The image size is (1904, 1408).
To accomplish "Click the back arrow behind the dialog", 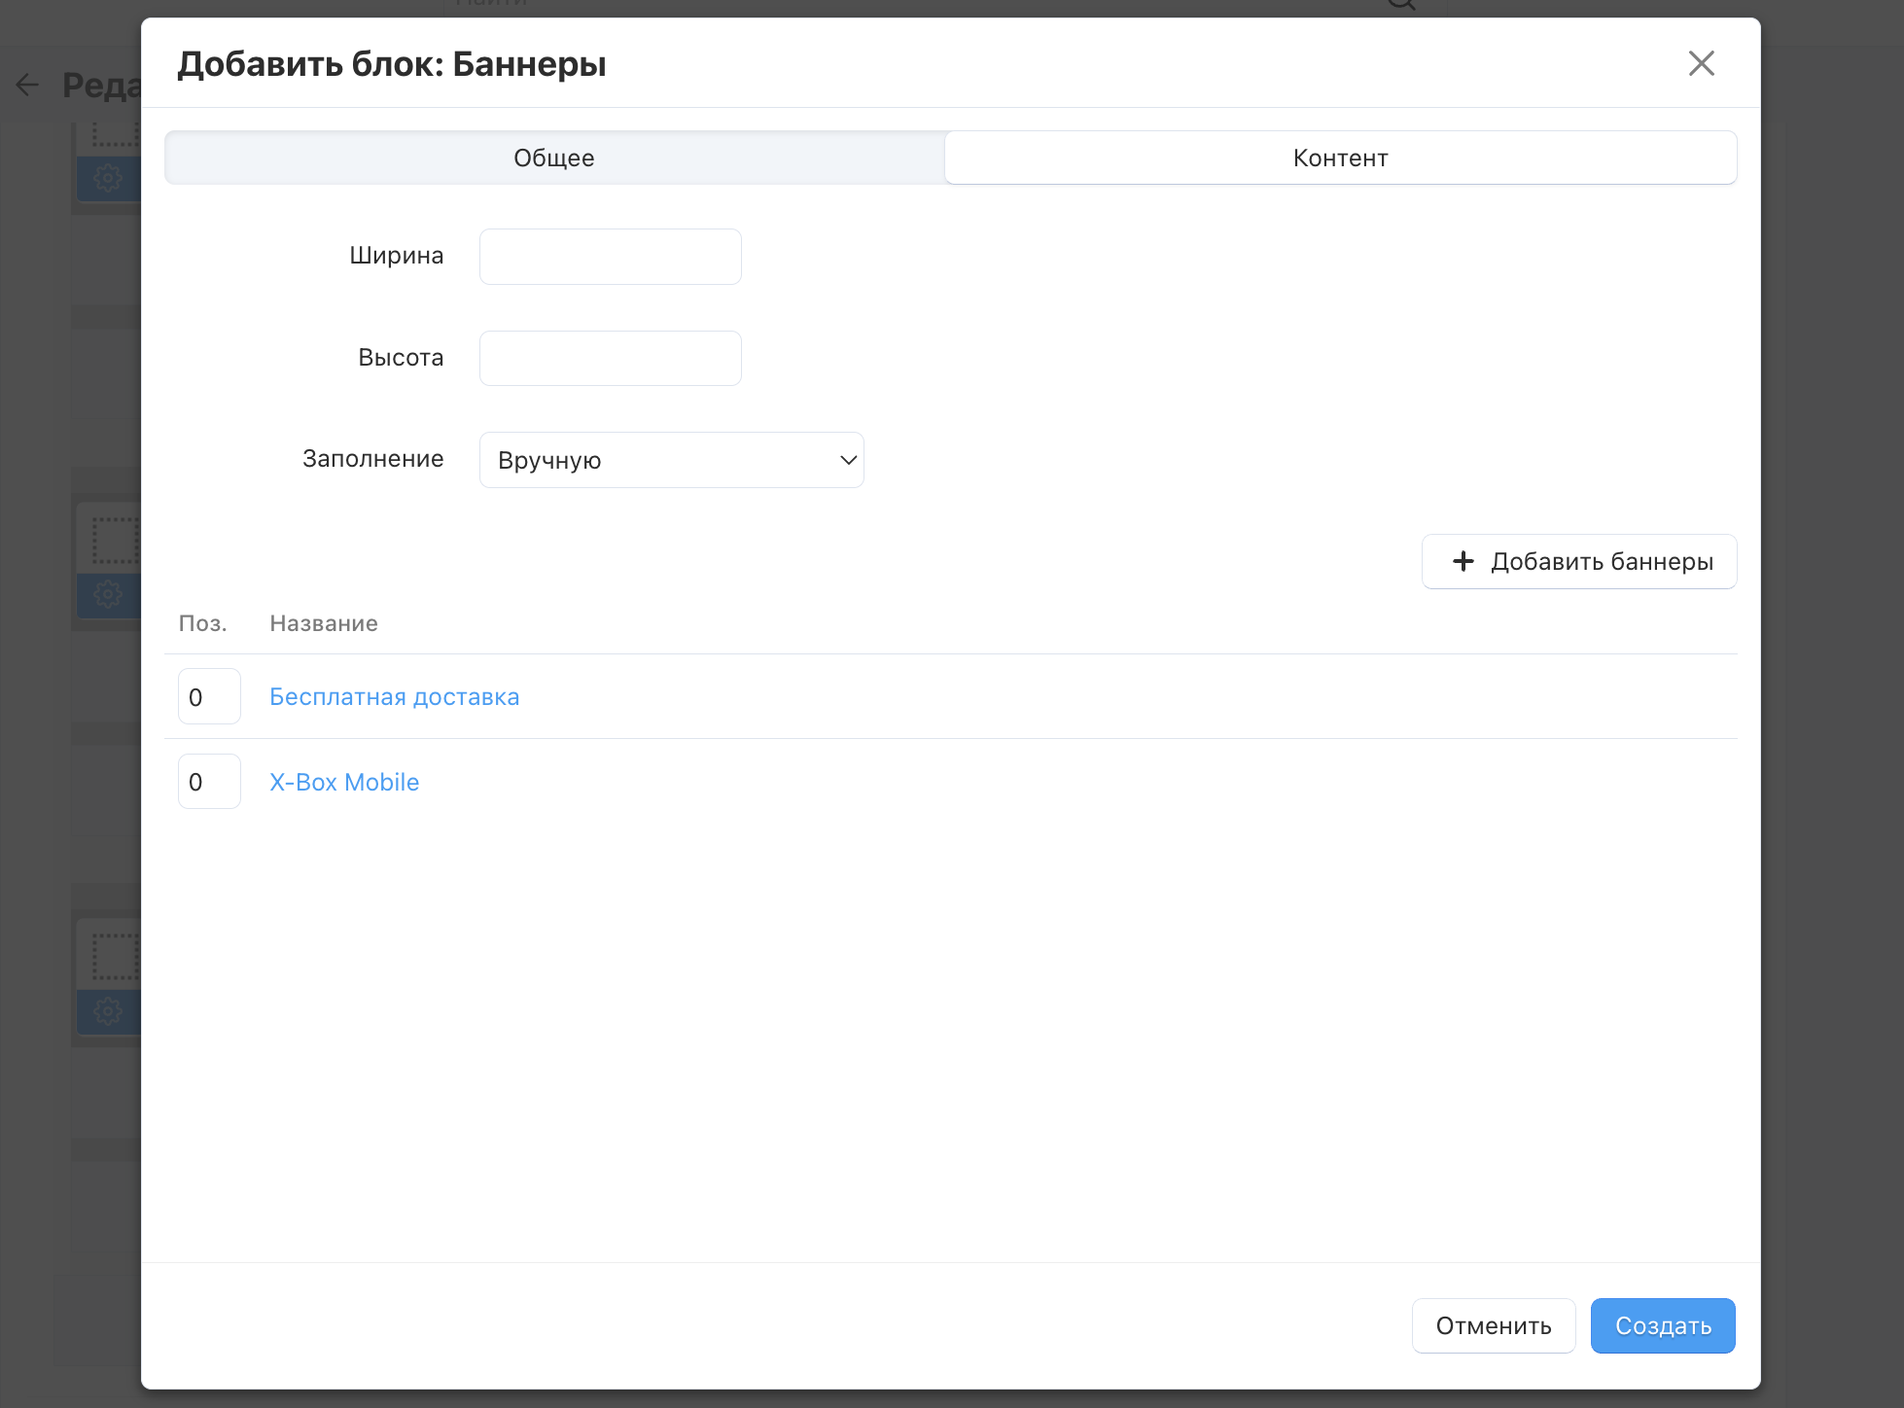I will click(27, 86).
